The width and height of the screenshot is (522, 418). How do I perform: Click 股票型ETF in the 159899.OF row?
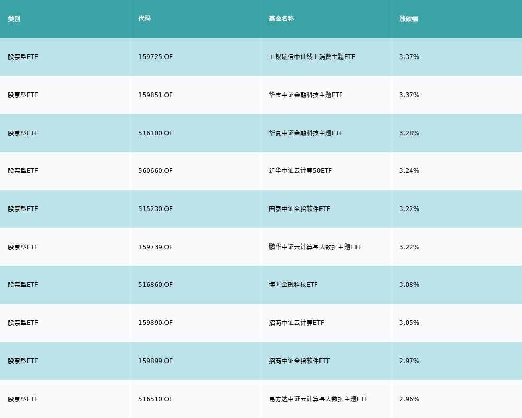coord(23,361)
